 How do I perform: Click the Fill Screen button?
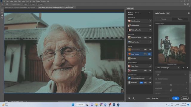[40, 4]
